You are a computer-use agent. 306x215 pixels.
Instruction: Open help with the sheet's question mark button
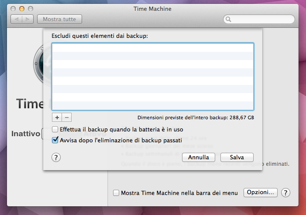(56, 158)
